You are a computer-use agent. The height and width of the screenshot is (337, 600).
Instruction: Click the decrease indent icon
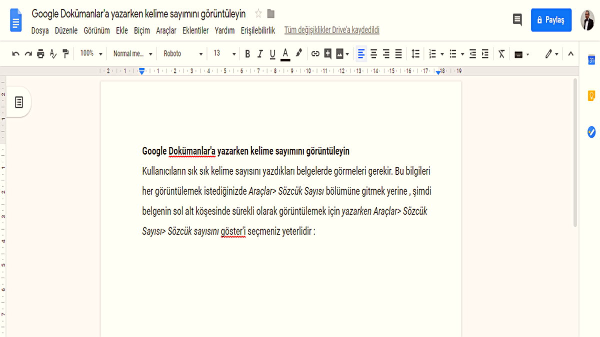pos(472,54)
